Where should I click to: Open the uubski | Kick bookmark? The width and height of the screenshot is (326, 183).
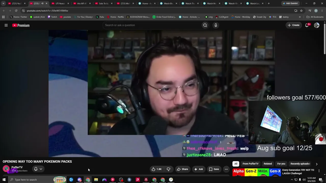pos(37,17)
